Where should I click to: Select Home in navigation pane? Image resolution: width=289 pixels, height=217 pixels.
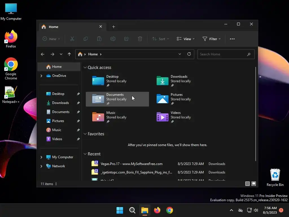point(59,67)
